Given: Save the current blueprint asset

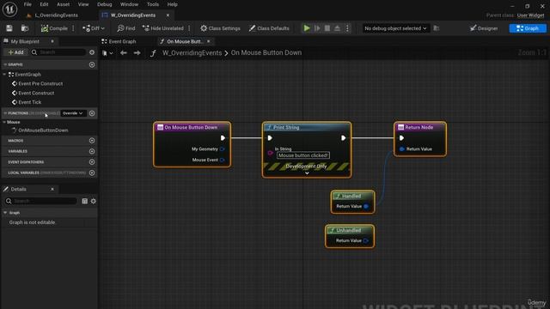Looking at the screenshot, I should click(x=9, y=28).
